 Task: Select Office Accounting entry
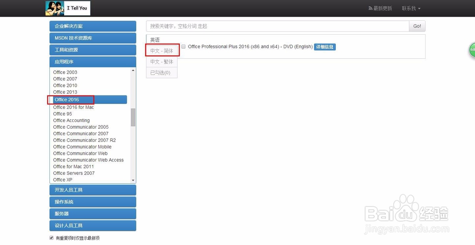point(71,121)
